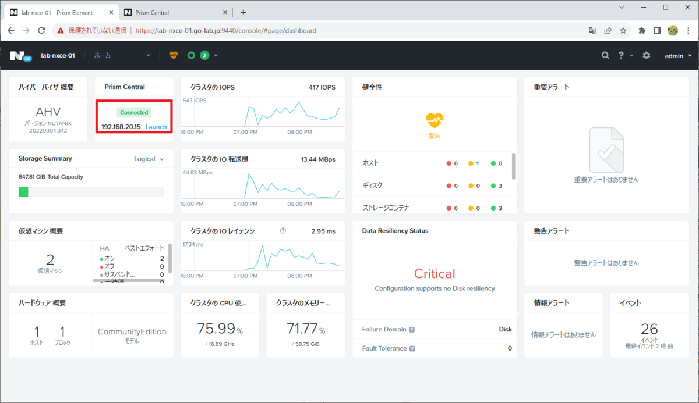
Task: Open Chrome extensions puzzle icon
Action: coord(642,30)
